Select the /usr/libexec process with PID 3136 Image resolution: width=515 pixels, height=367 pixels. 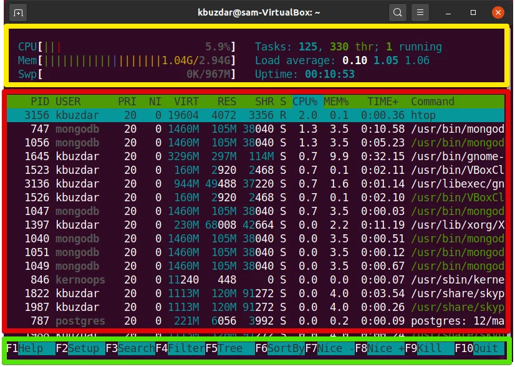pos(256,184)
